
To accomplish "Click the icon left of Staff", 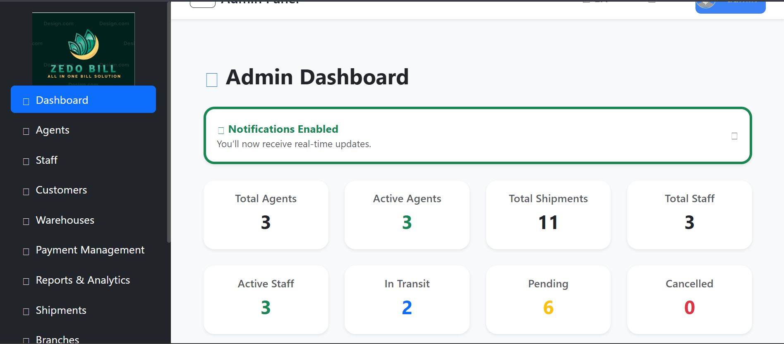I will point(26,161).
